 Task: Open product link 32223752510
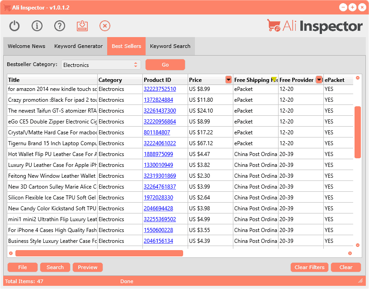tap(160, 89)
